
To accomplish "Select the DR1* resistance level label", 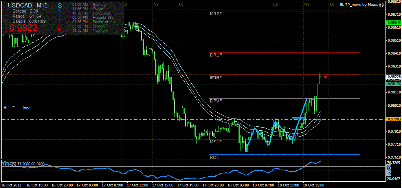I will click(216, 55).
